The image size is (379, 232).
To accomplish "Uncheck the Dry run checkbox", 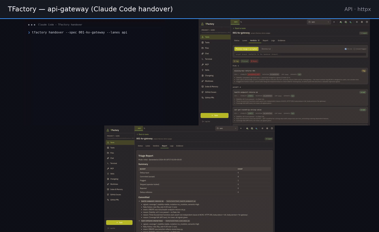I will (346, 49).
